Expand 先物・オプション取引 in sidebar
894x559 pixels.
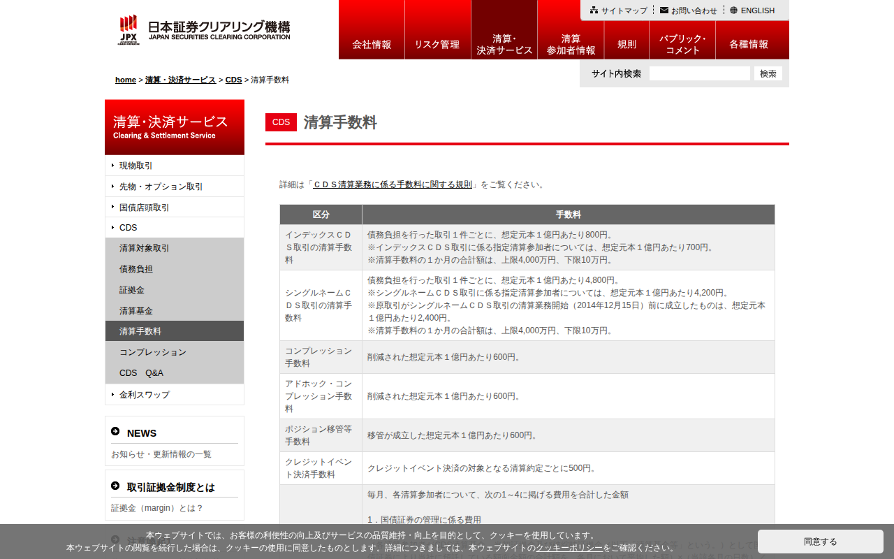coord(175,187)
